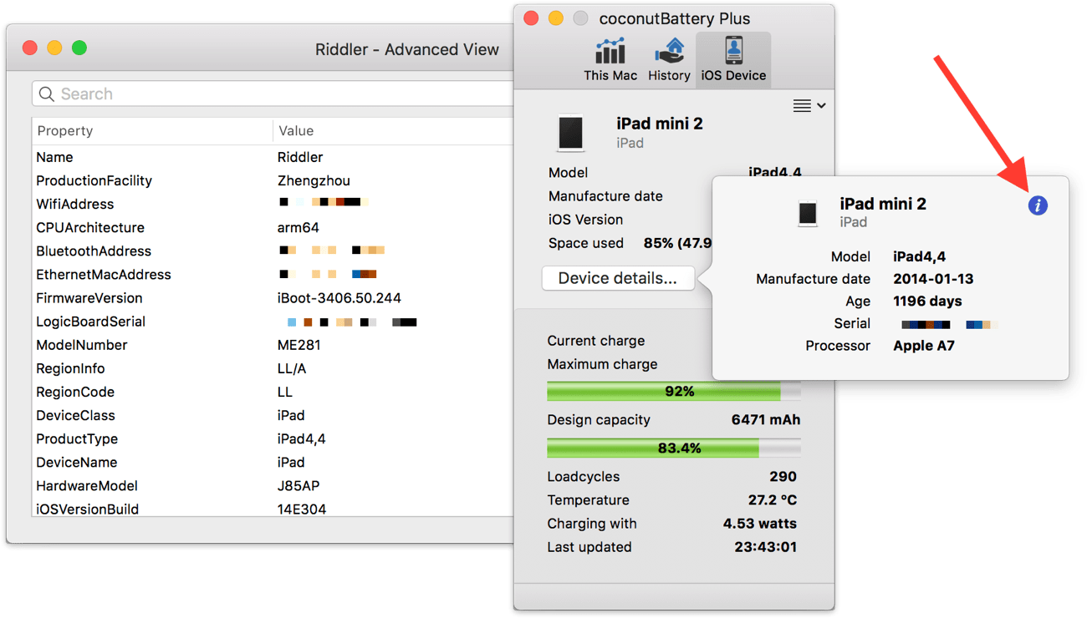Image resolution: width=1087 pixels, height=618 pixels.
Task: Open the list view options dropdown
Action: point(809,105)
